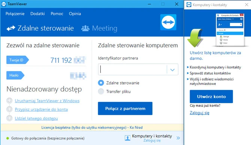This screenshot has height=145, width=251.
Task: Click the Computers & Contacts preview thumbnail
Action: (230, 30)
